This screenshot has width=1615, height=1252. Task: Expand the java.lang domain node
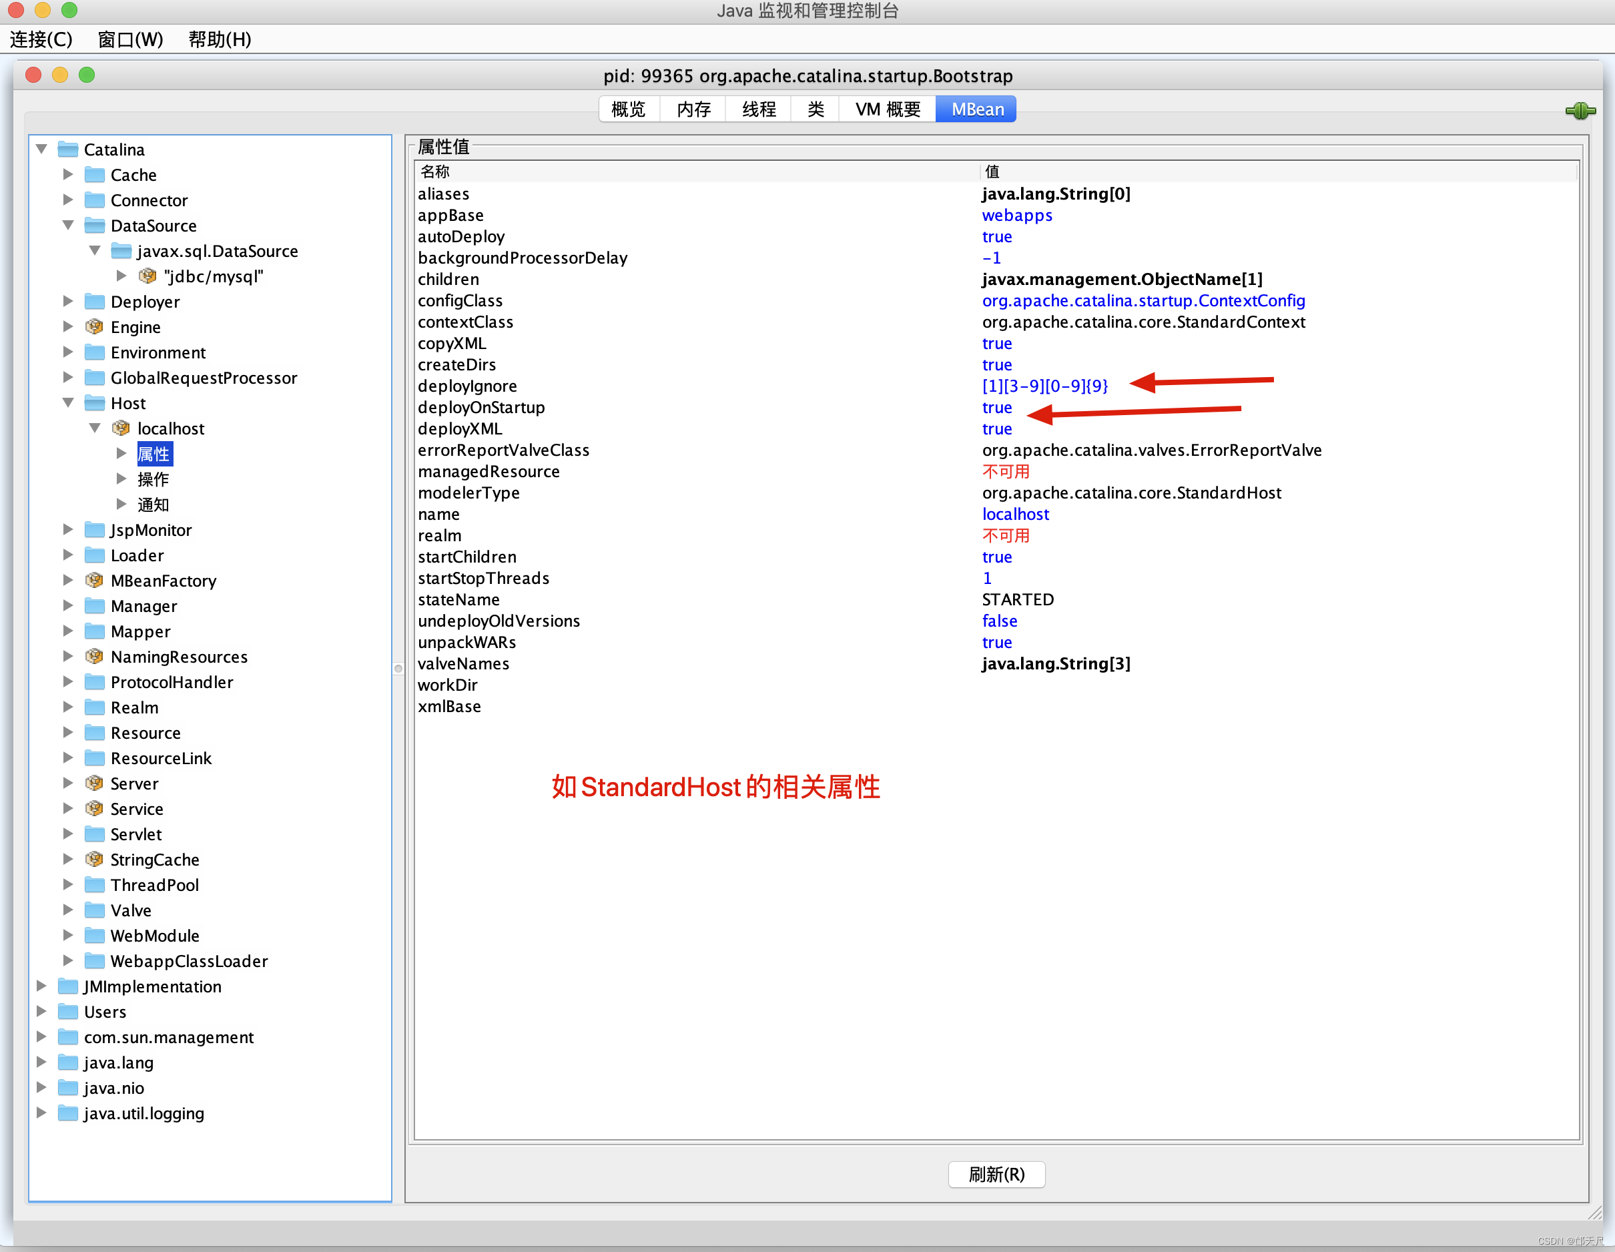41,1062
